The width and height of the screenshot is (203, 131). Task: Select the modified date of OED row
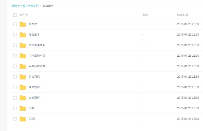click(188, 108)
